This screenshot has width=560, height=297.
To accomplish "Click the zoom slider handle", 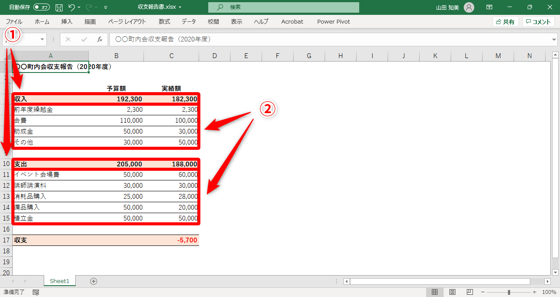I will (x=509, y=292).
